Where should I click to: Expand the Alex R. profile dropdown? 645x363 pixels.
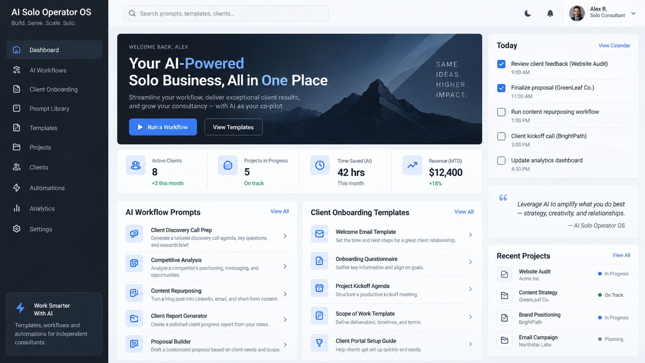tap(633, 13)
